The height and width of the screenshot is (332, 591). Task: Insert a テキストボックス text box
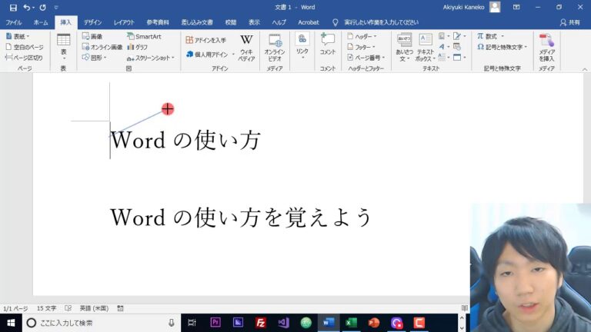[426, 48]
